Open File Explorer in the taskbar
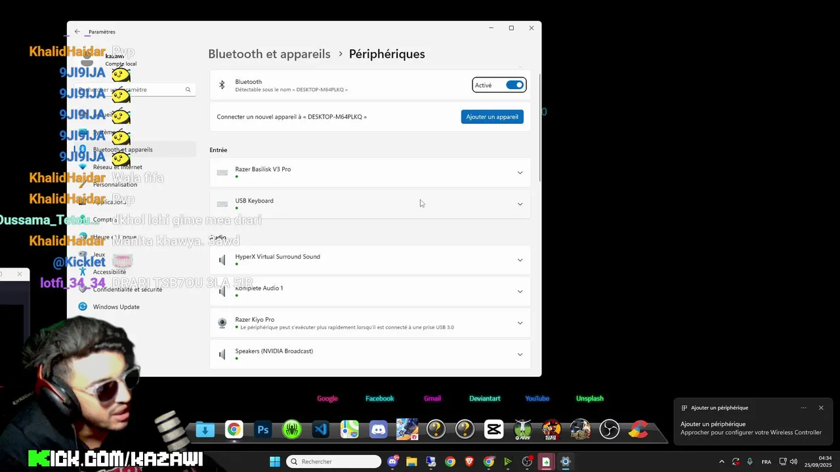Screen dimensions: 840x472 [411, 462]
